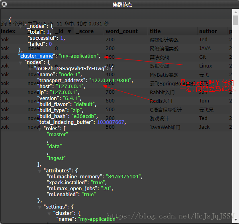Click the build_flavor value default
Screen dimensions: 239x224
[x=84, y=104]
